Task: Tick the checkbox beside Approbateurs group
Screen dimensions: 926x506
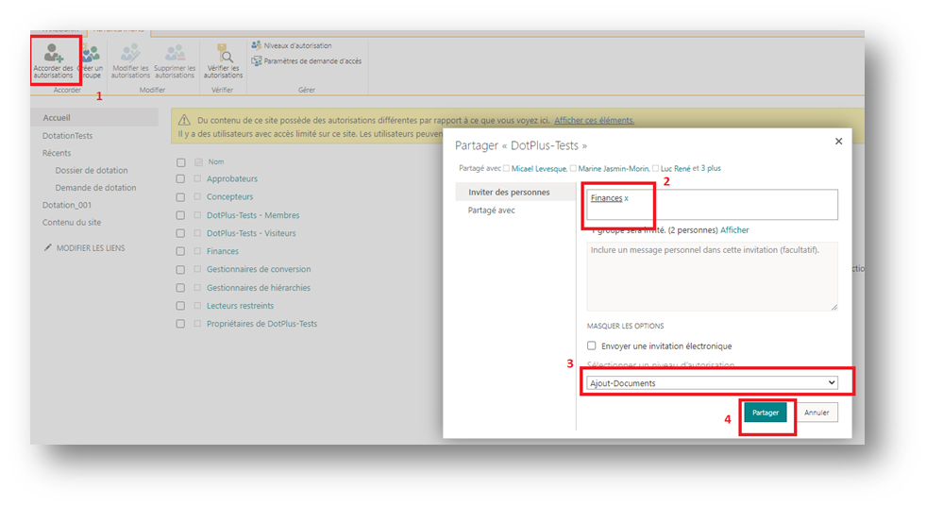Action: pos(181,179)
